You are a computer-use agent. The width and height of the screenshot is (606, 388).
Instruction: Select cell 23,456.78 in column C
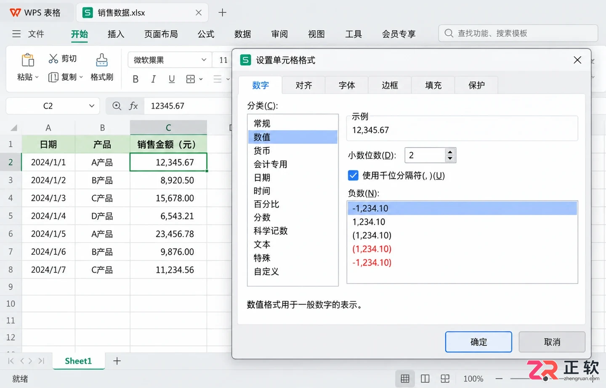[168, 234]
